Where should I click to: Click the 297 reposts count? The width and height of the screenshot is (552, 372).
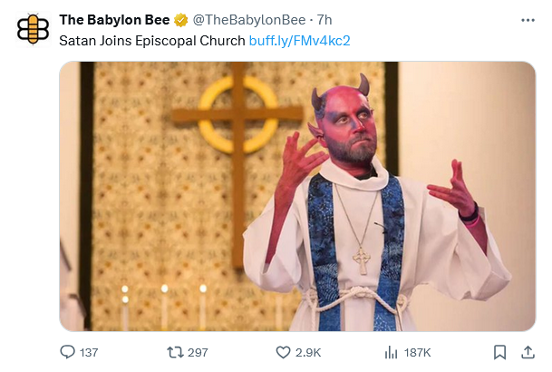[x=197, y=352]
